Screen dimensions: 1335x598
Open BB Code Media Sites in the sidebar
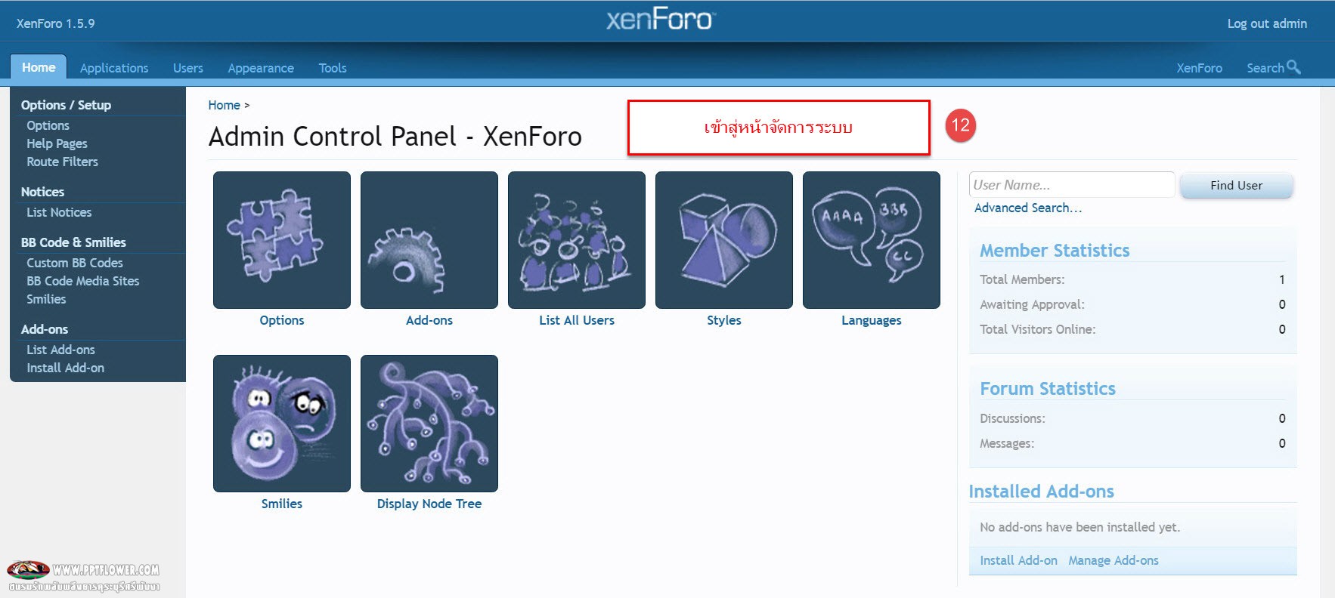(x=83, y=281)
